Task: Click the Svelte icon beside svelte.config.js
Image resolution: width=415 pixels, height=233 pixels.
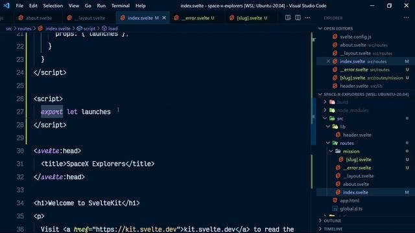Action: click(x=335, y=37)
